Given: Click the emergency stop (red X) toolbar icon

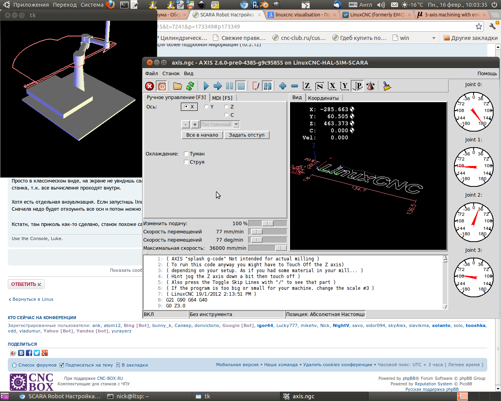Looking at the screenshot, I should (150, 86).
